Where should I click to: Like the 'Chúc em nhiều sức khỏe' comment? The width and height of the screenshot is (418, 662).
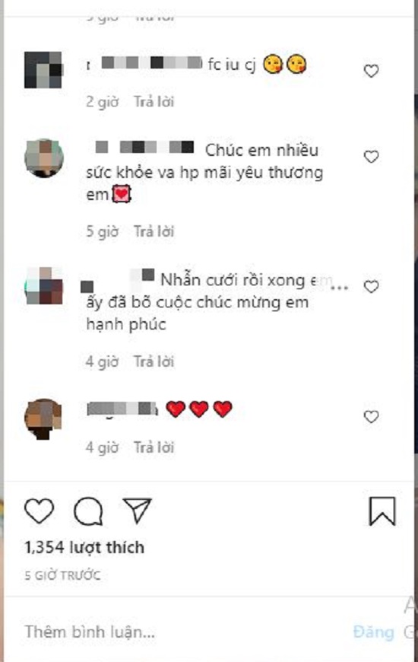(x=371, y=157)
